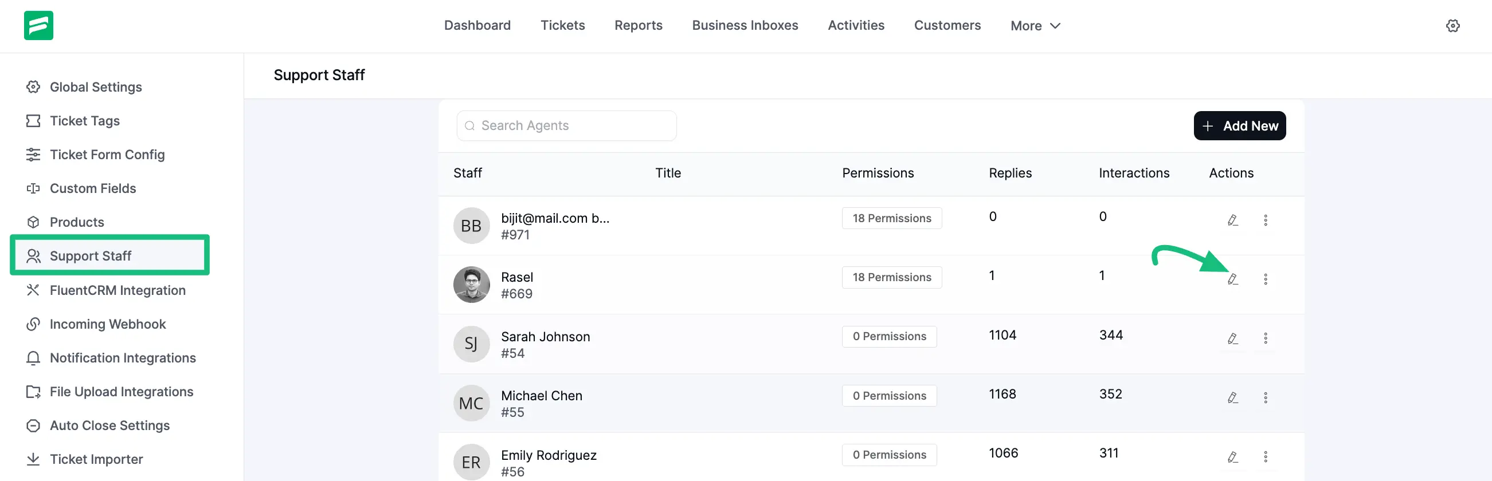Click the Custom Fields sidebar icon
Screen dimensions: 1492x481
tap(33, 188)
